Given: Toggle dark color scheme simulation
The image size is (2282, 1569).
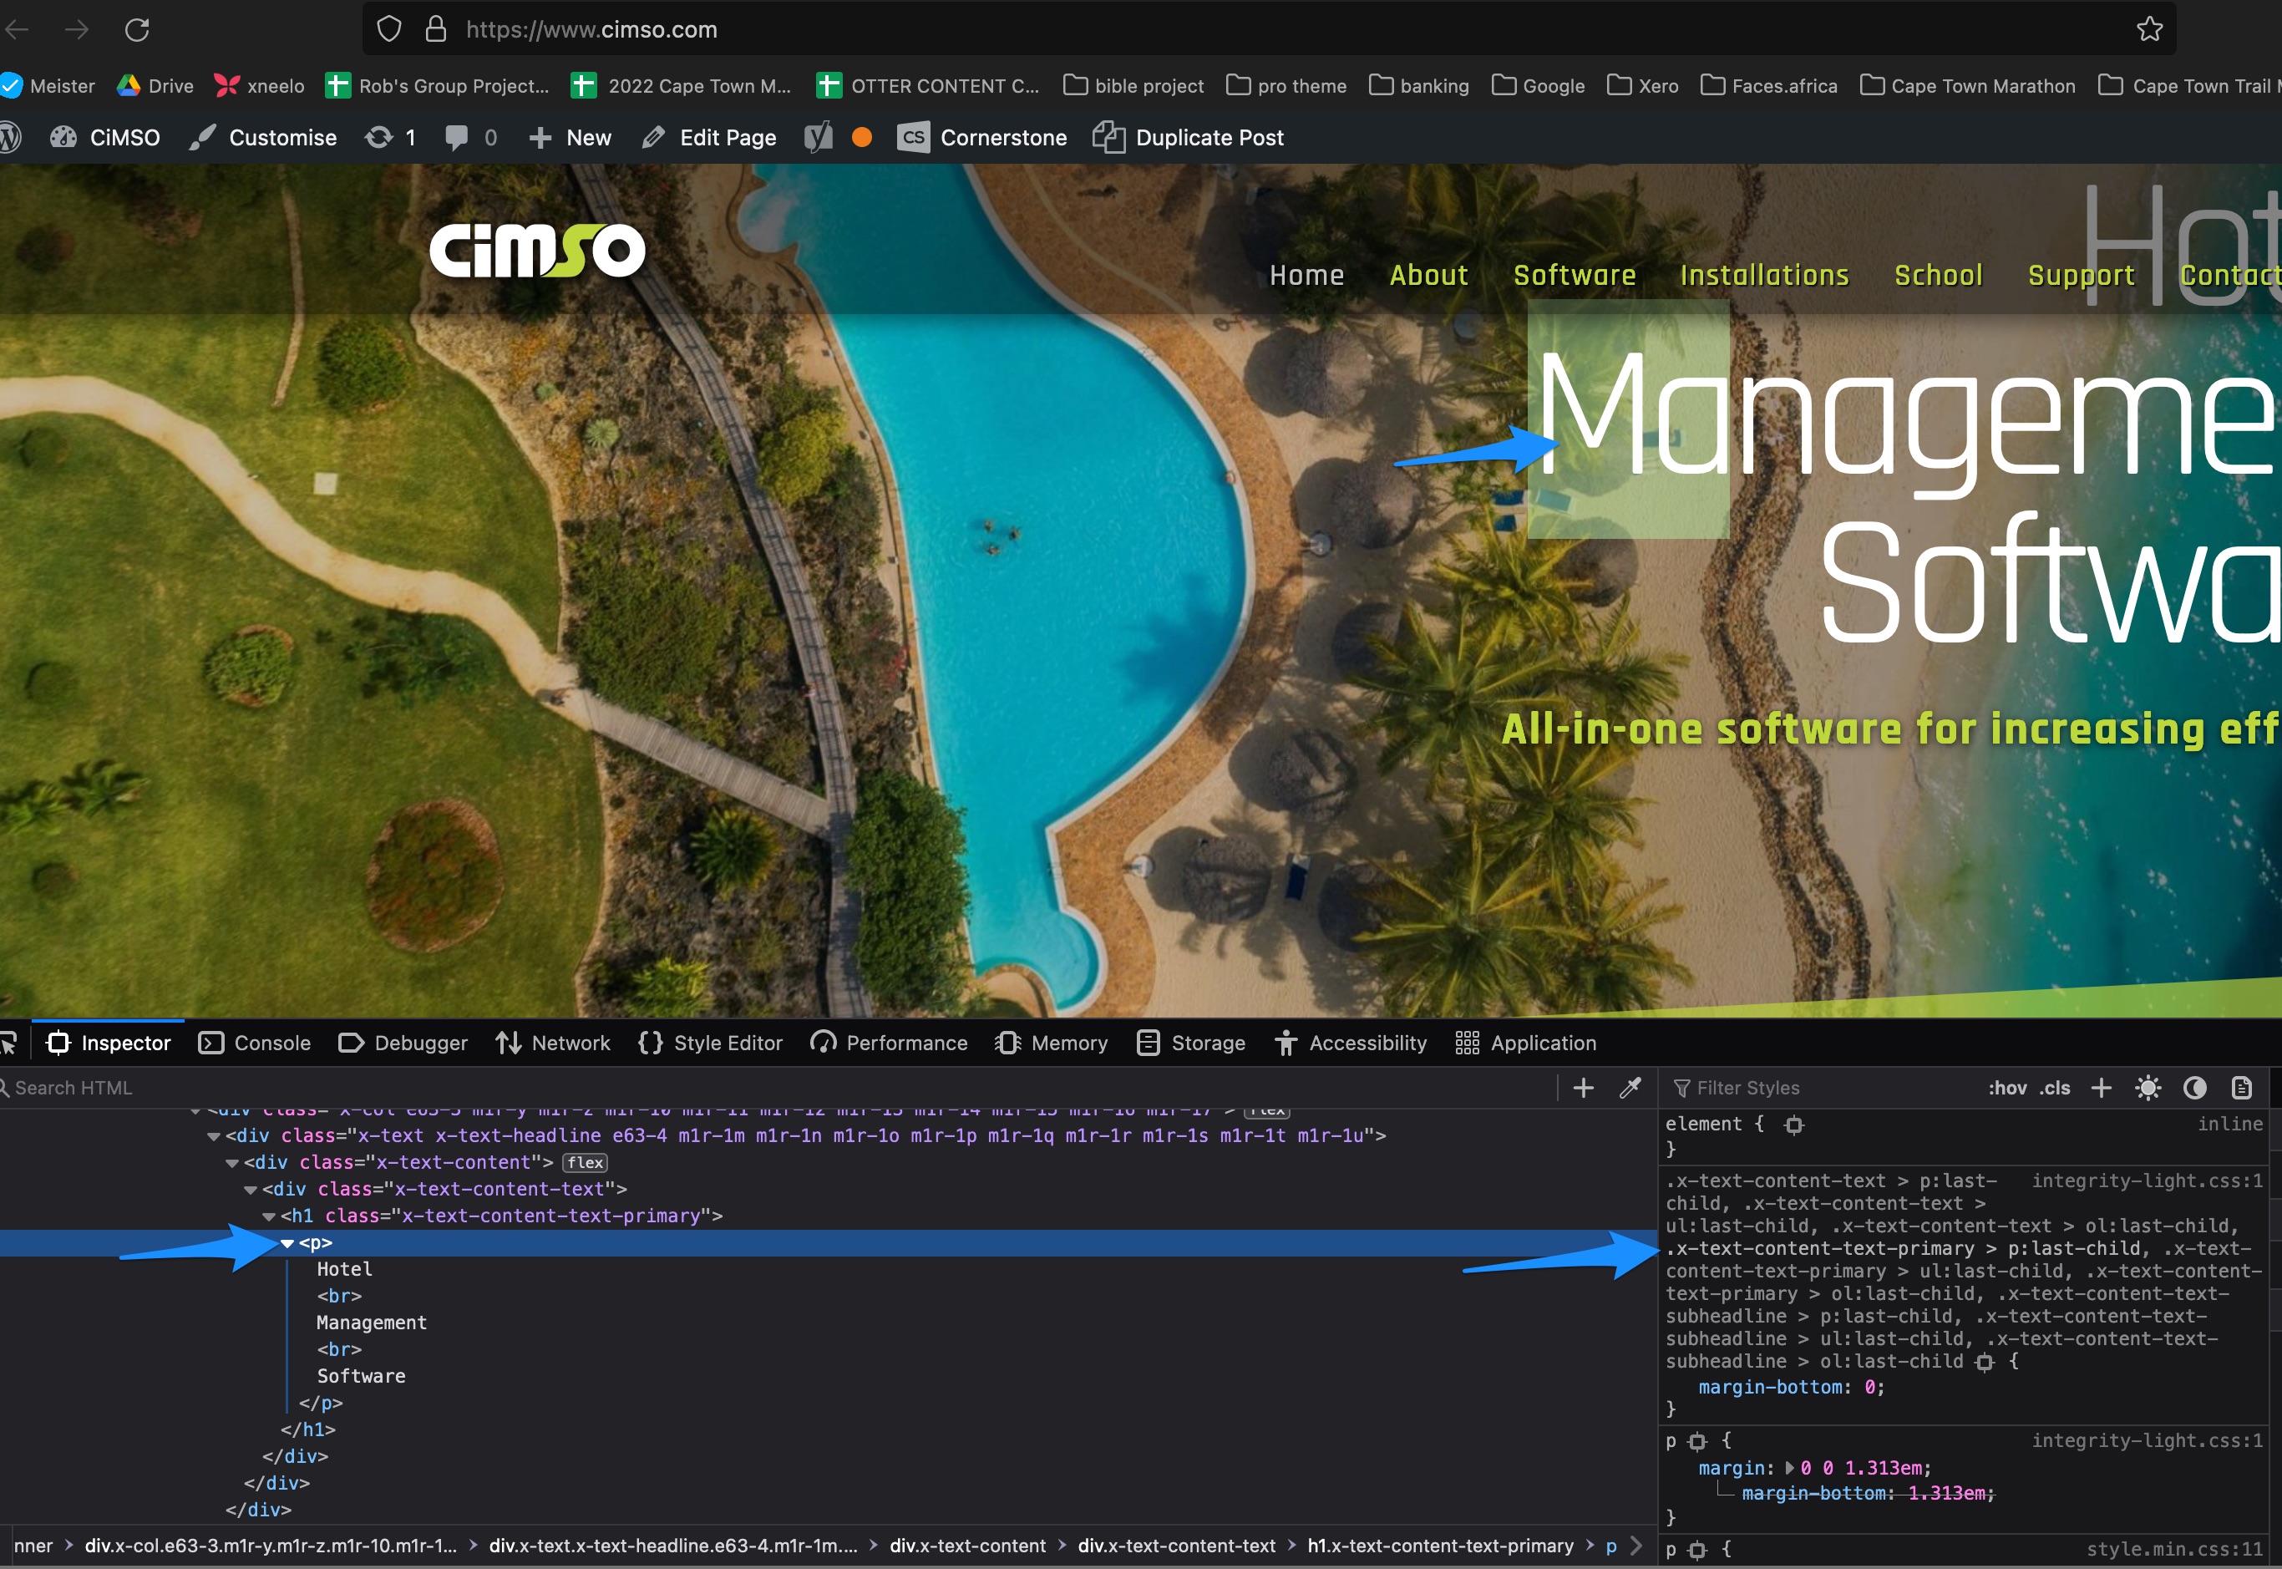Looking at the screenshot, I should pyautogui.click(x=2194, y=1087).
